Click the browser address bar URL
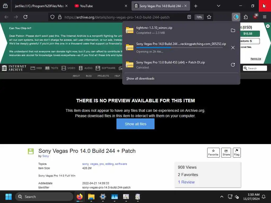Screen dimensions: 271x203 click(x=117, y=17)
